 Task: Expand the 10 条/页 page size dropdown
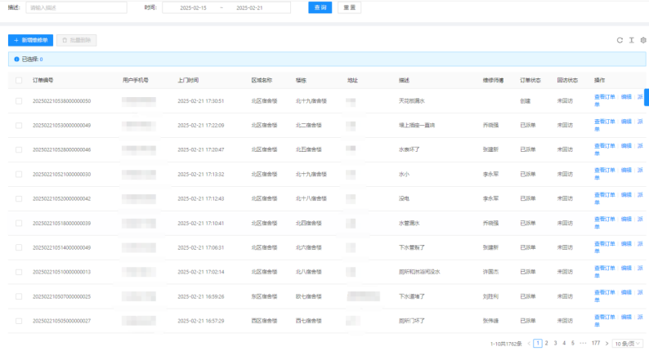point(629,344)
